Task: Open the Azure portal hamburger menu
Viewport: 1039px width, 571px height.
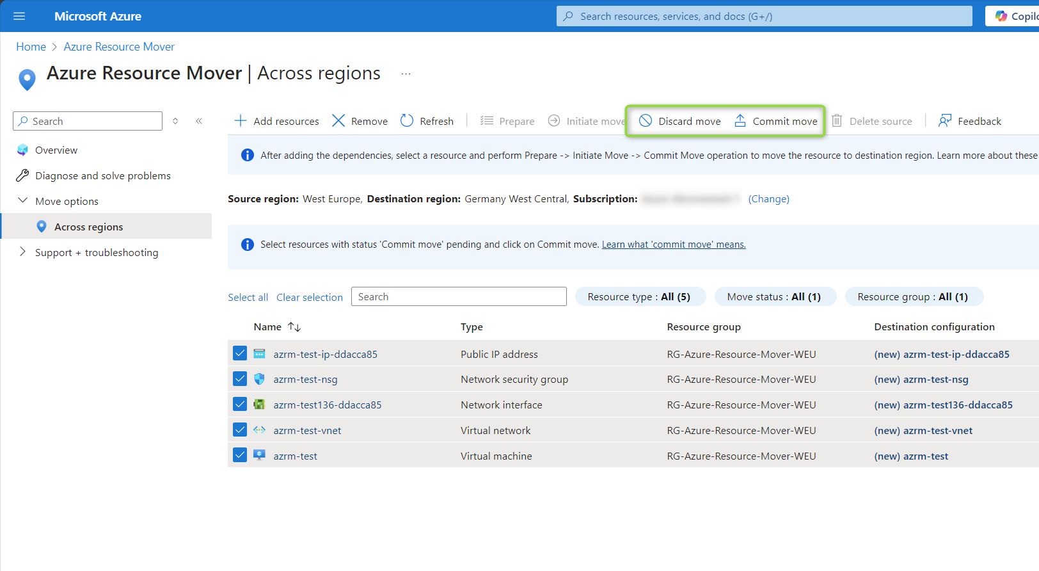Action: [x=19, y=16]
